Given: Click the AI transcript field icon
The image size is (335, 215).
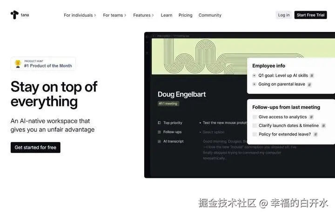Looking at the screenshot, I should click(159, 142).
